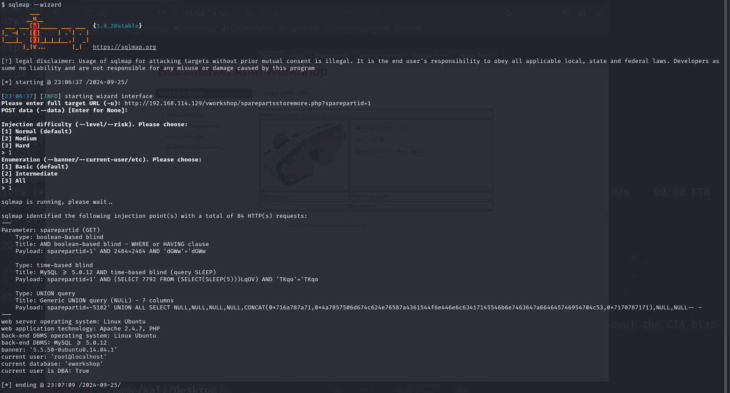Open OffSec bookmark in background browser

point(408,29)
